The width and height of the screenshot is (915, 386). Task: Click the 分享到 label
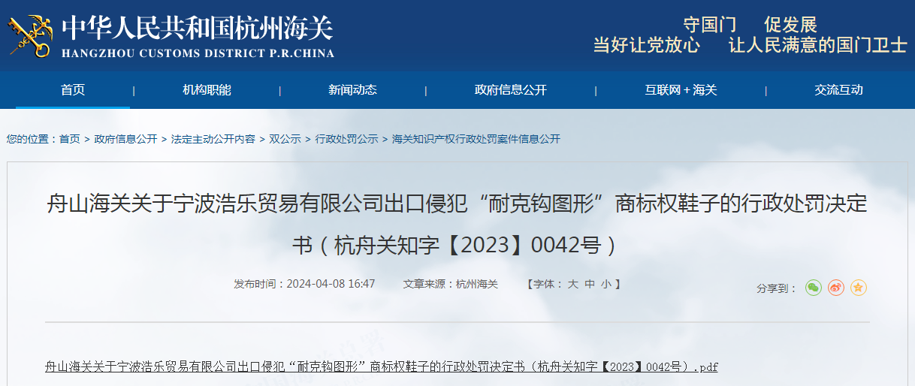[x=777, y=288]
